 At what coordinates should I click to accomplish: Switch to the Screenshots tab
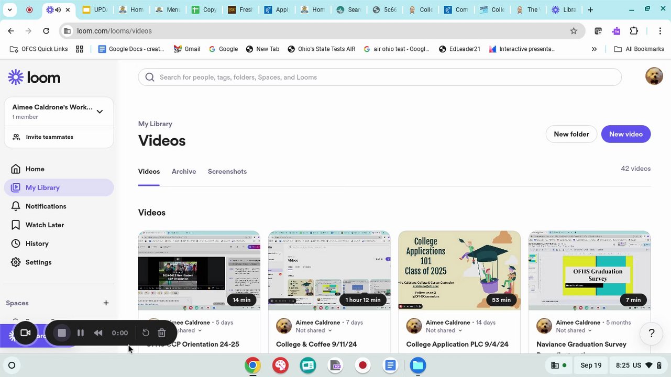pos(227,172)
